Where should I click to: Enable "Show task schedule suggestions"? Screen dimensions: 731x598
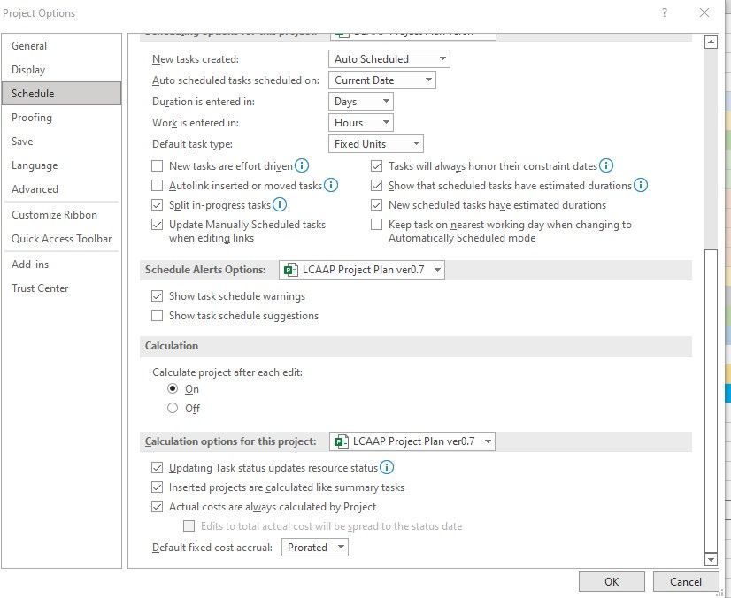click(157, 315)
